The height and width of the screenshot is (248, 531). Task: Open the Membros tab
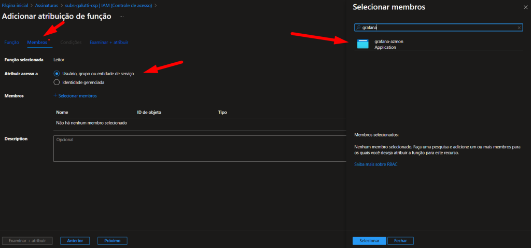pyautogui.click(x=37, y=42)
